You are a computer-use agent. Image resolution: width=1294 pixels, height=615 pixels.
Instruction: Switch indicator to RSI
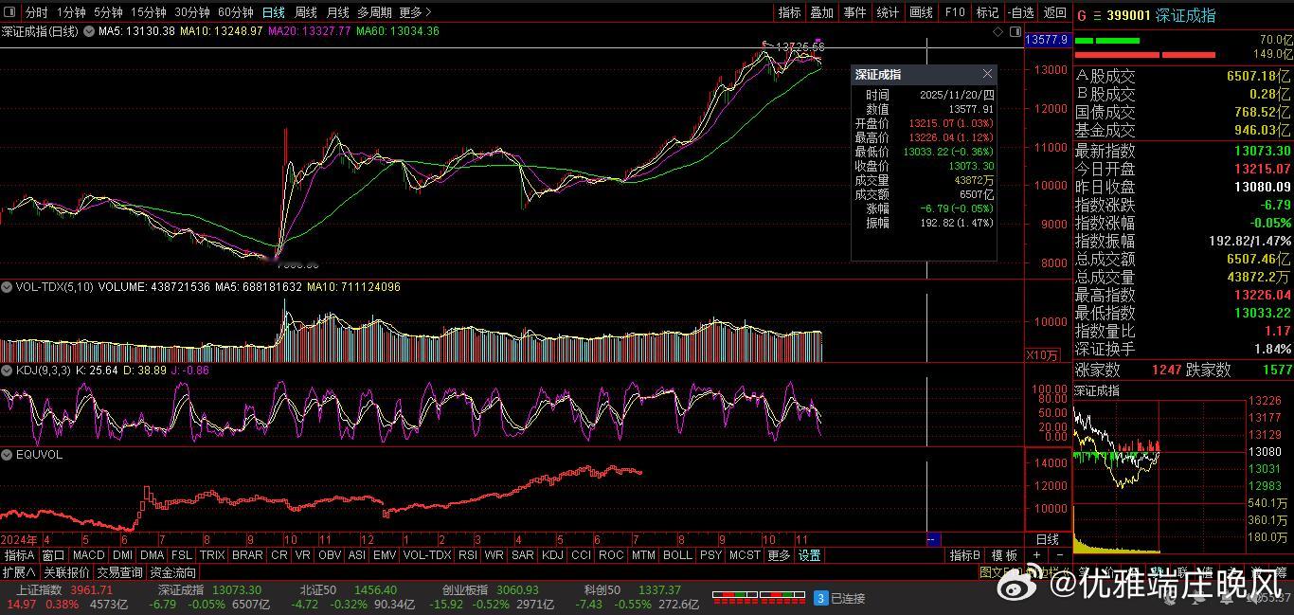click(467, 555)
